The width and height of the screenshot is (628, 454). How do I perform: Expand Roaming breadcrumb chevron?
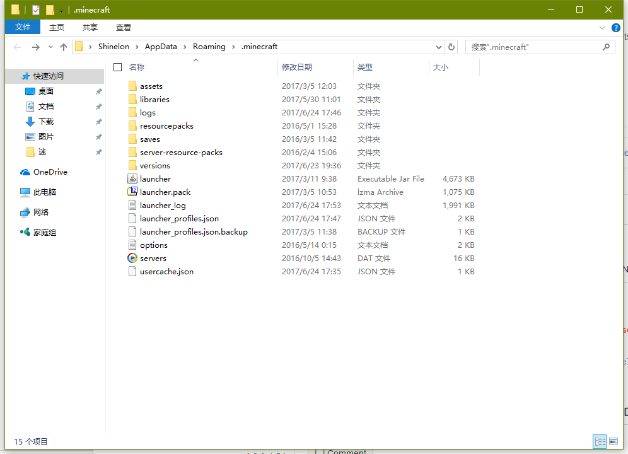233,47
